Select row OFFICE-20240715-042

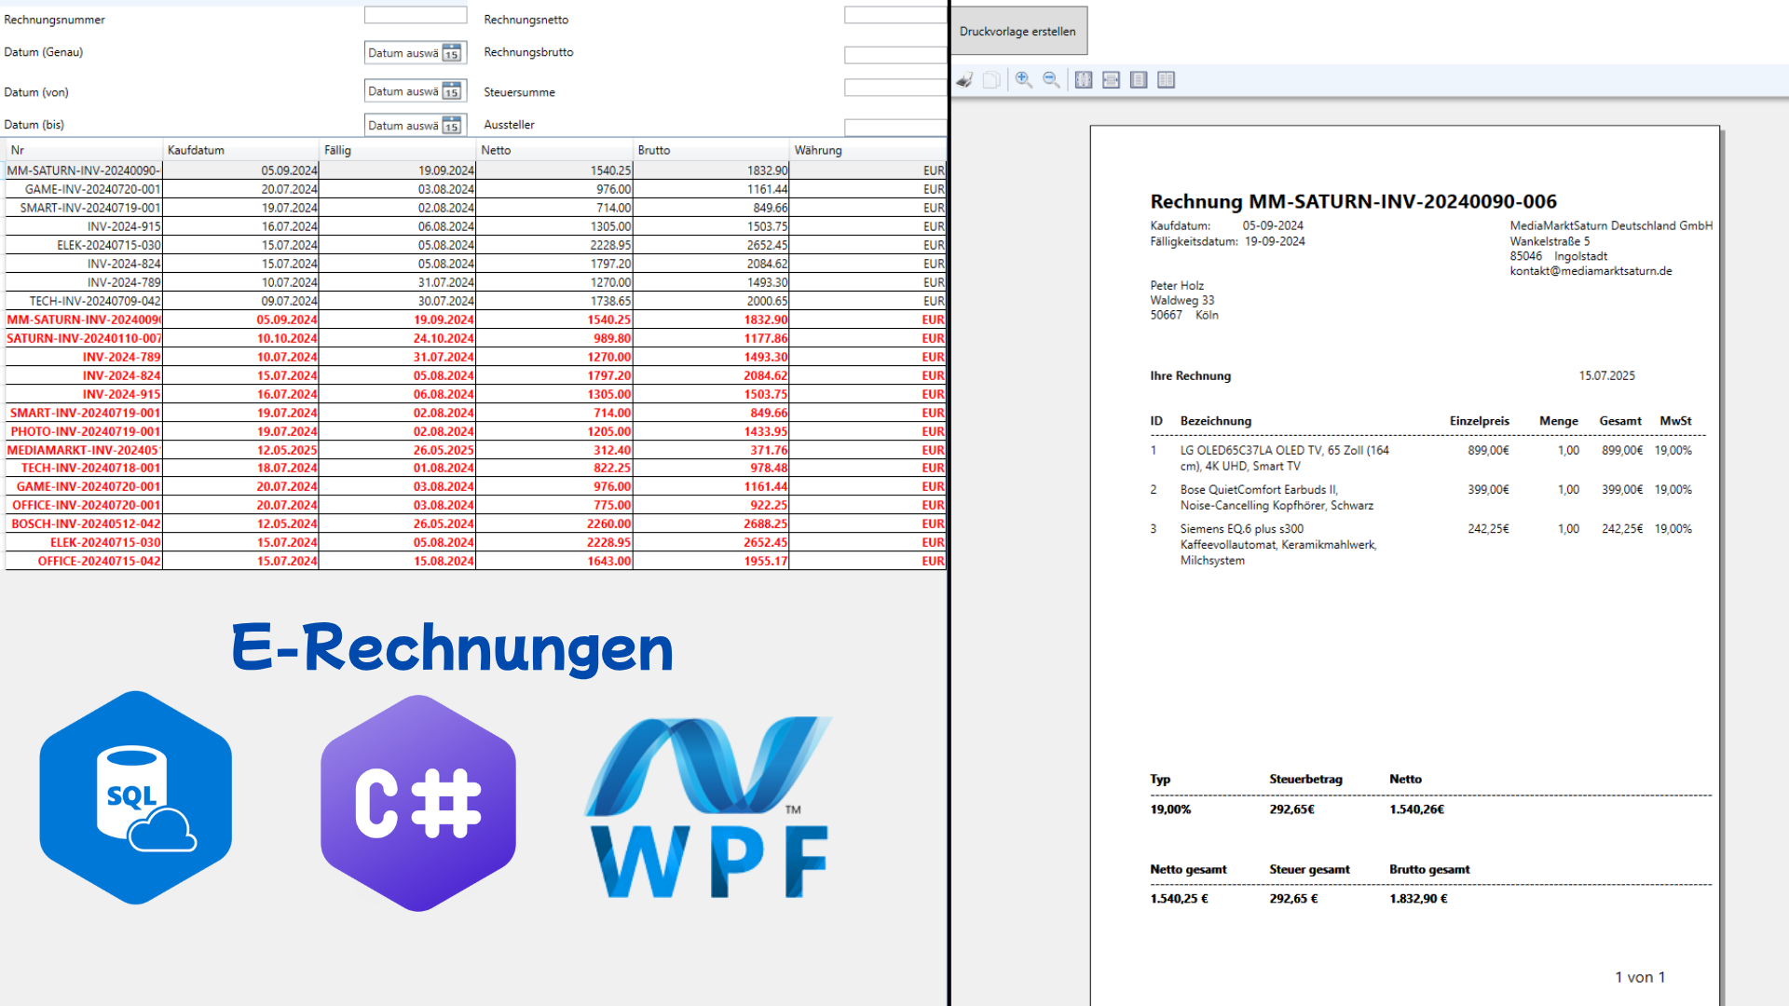[x=476, y=561]
